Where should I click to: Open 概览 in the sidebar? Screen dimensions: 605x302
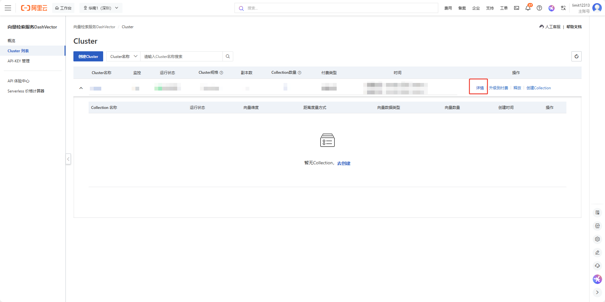coord(11,41)
